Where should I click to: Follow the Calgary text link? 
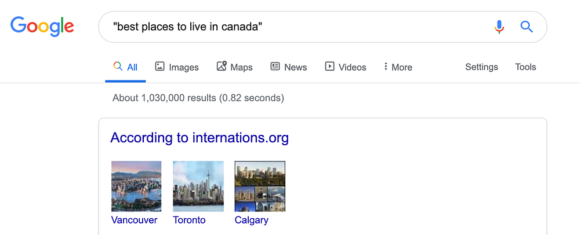pyautogui.click(x=251, y=220)
